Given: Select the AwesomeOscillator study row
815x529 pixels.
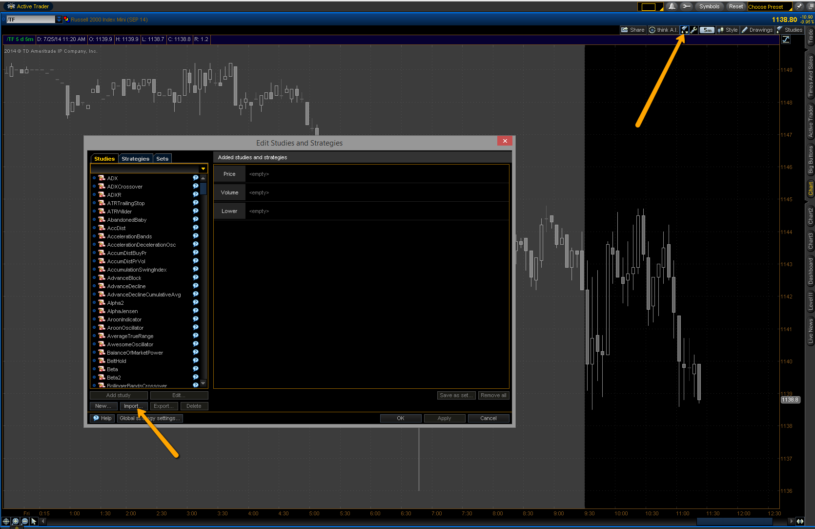Looking at the screenshot, I should point(145,344).
